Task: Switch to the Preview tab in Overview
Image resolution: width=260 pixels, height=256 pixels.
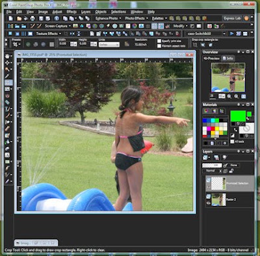Action: [212, 58]
